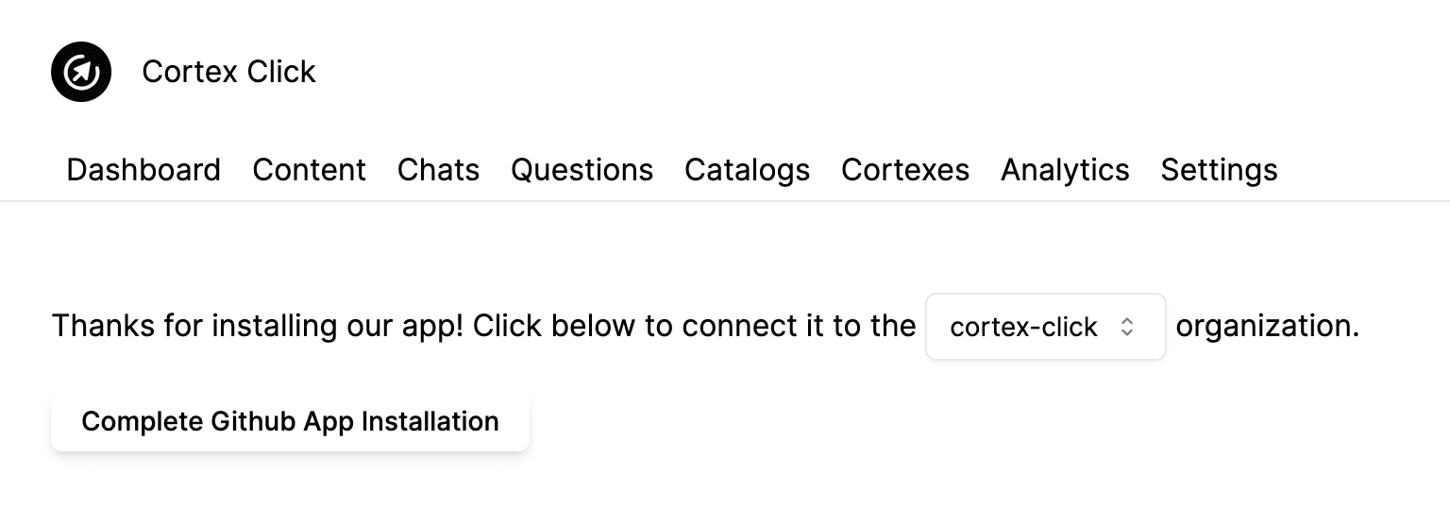Go to the Chats tab
Screen dimensions: 1450x525
438,170
